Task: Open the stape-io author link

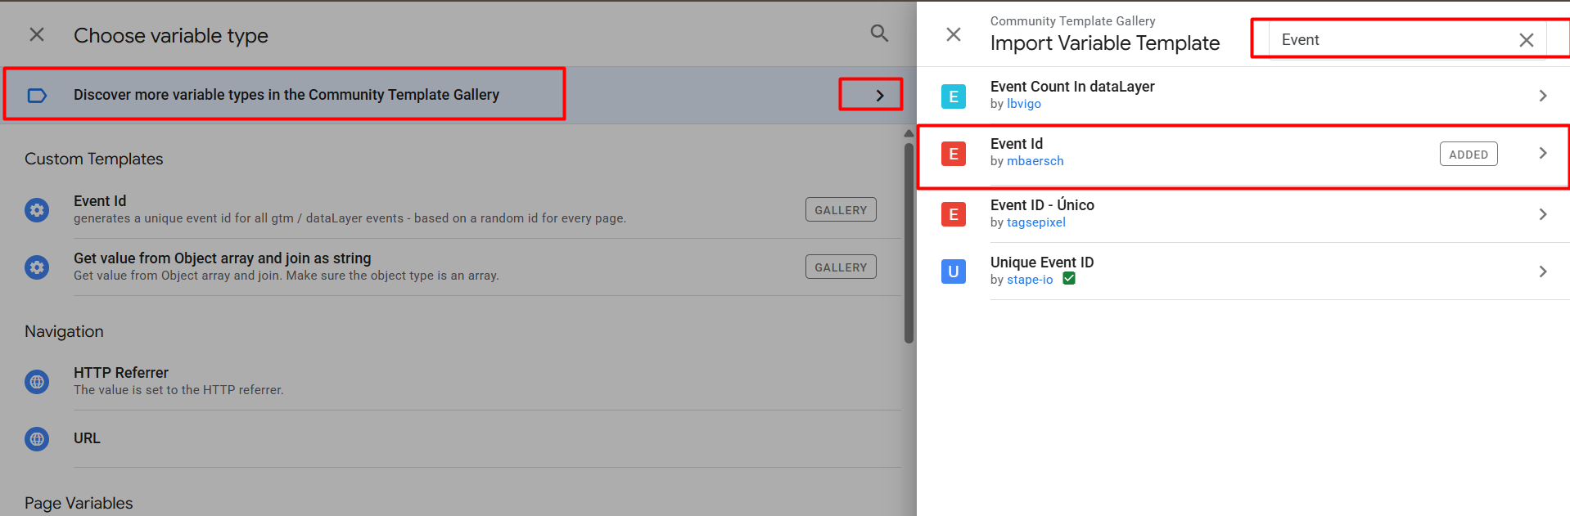Action: click(x=1030, y=280)
